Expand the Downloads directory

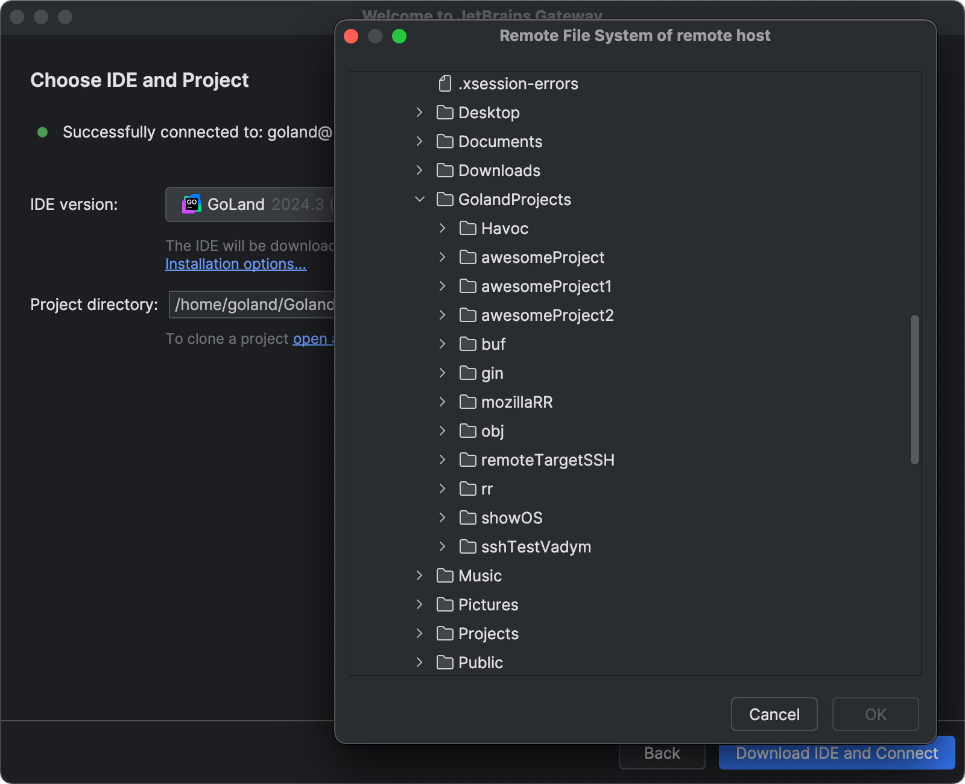(x=419, y=170)
